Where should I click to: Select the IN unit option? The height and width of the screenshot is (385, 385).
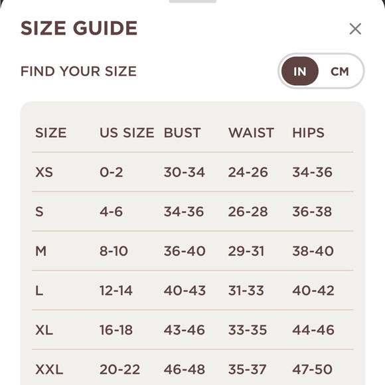(300, 71)
